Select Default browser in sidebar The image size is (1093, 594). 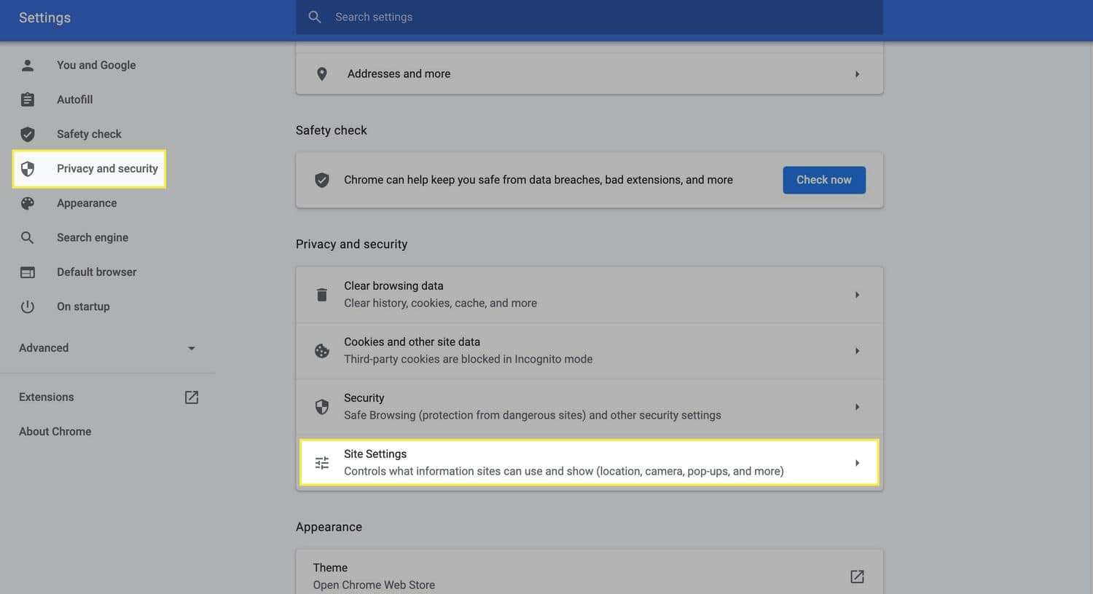[x=97, y=272]
